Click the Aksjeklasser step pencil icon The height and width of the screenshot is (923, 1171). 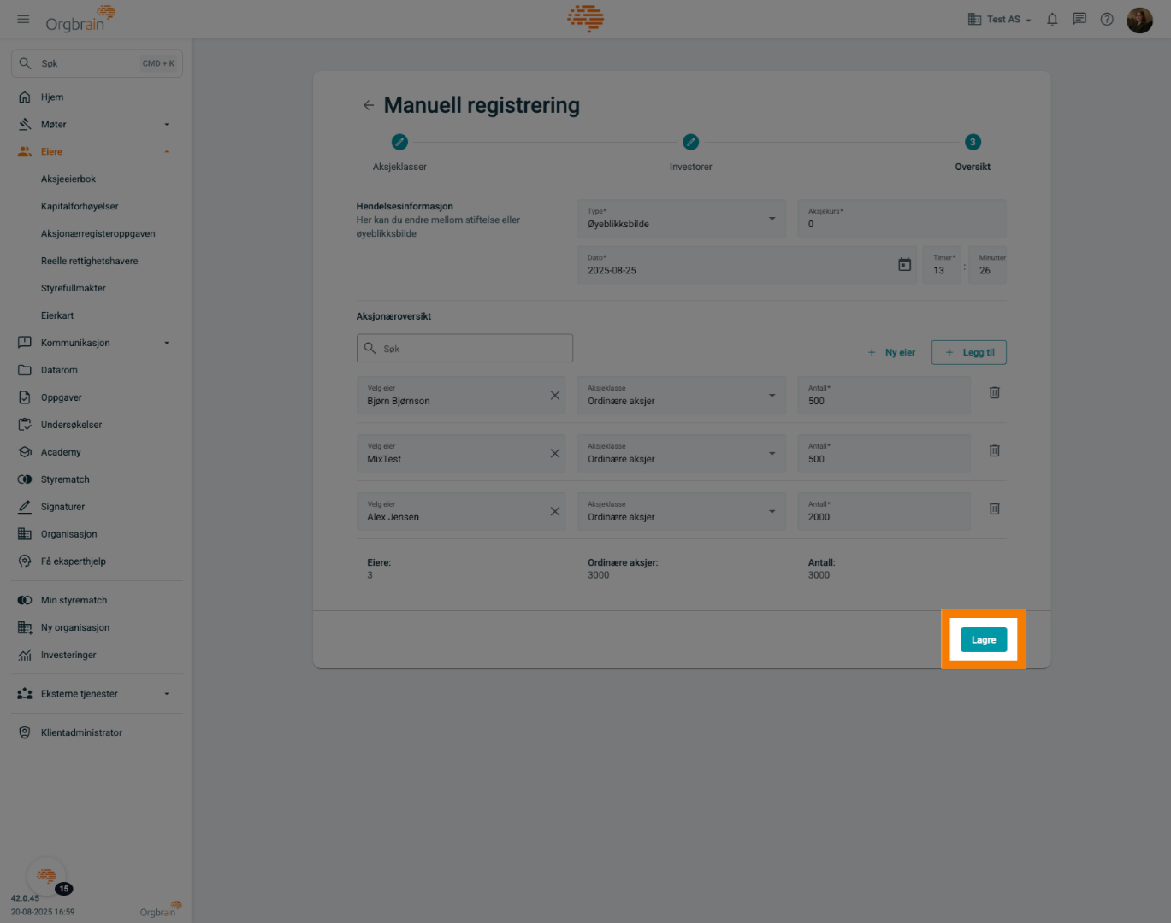[x=399, y=142]
